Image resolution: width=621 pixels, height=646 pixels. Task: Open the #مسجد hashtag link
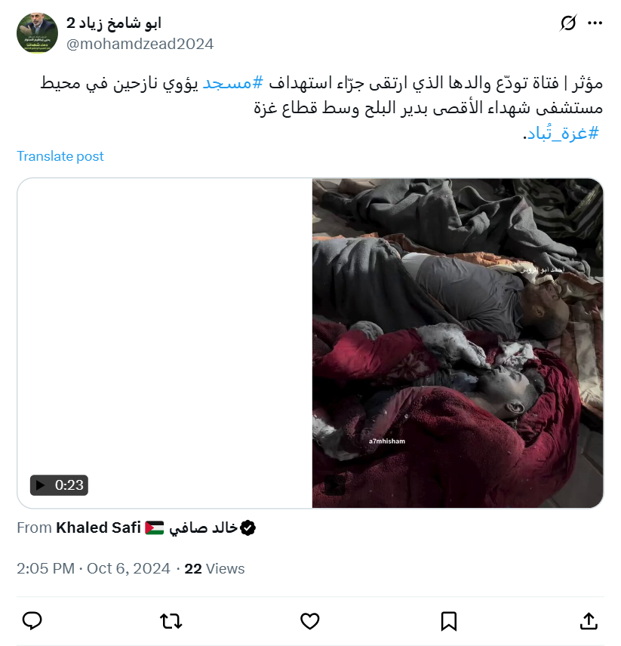pos(233,83)
